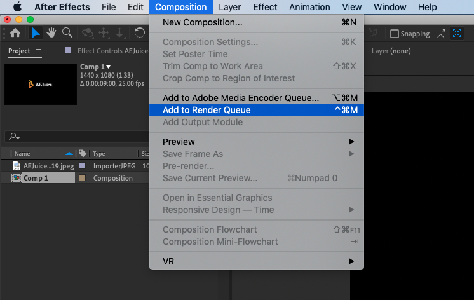Click the label tag column icon
Image resolution: width=474 pixels, height=300 pixels.
[83, 153]
